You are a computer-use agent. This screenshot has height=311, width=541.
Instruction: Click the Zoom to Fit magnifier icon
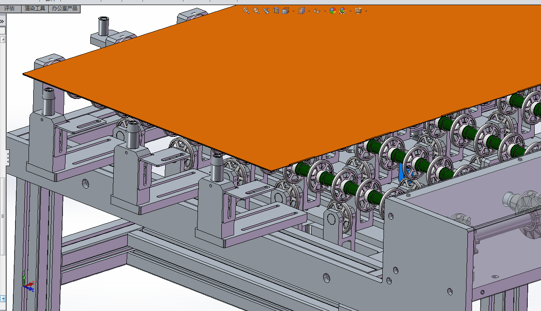[x=246, y=11]
